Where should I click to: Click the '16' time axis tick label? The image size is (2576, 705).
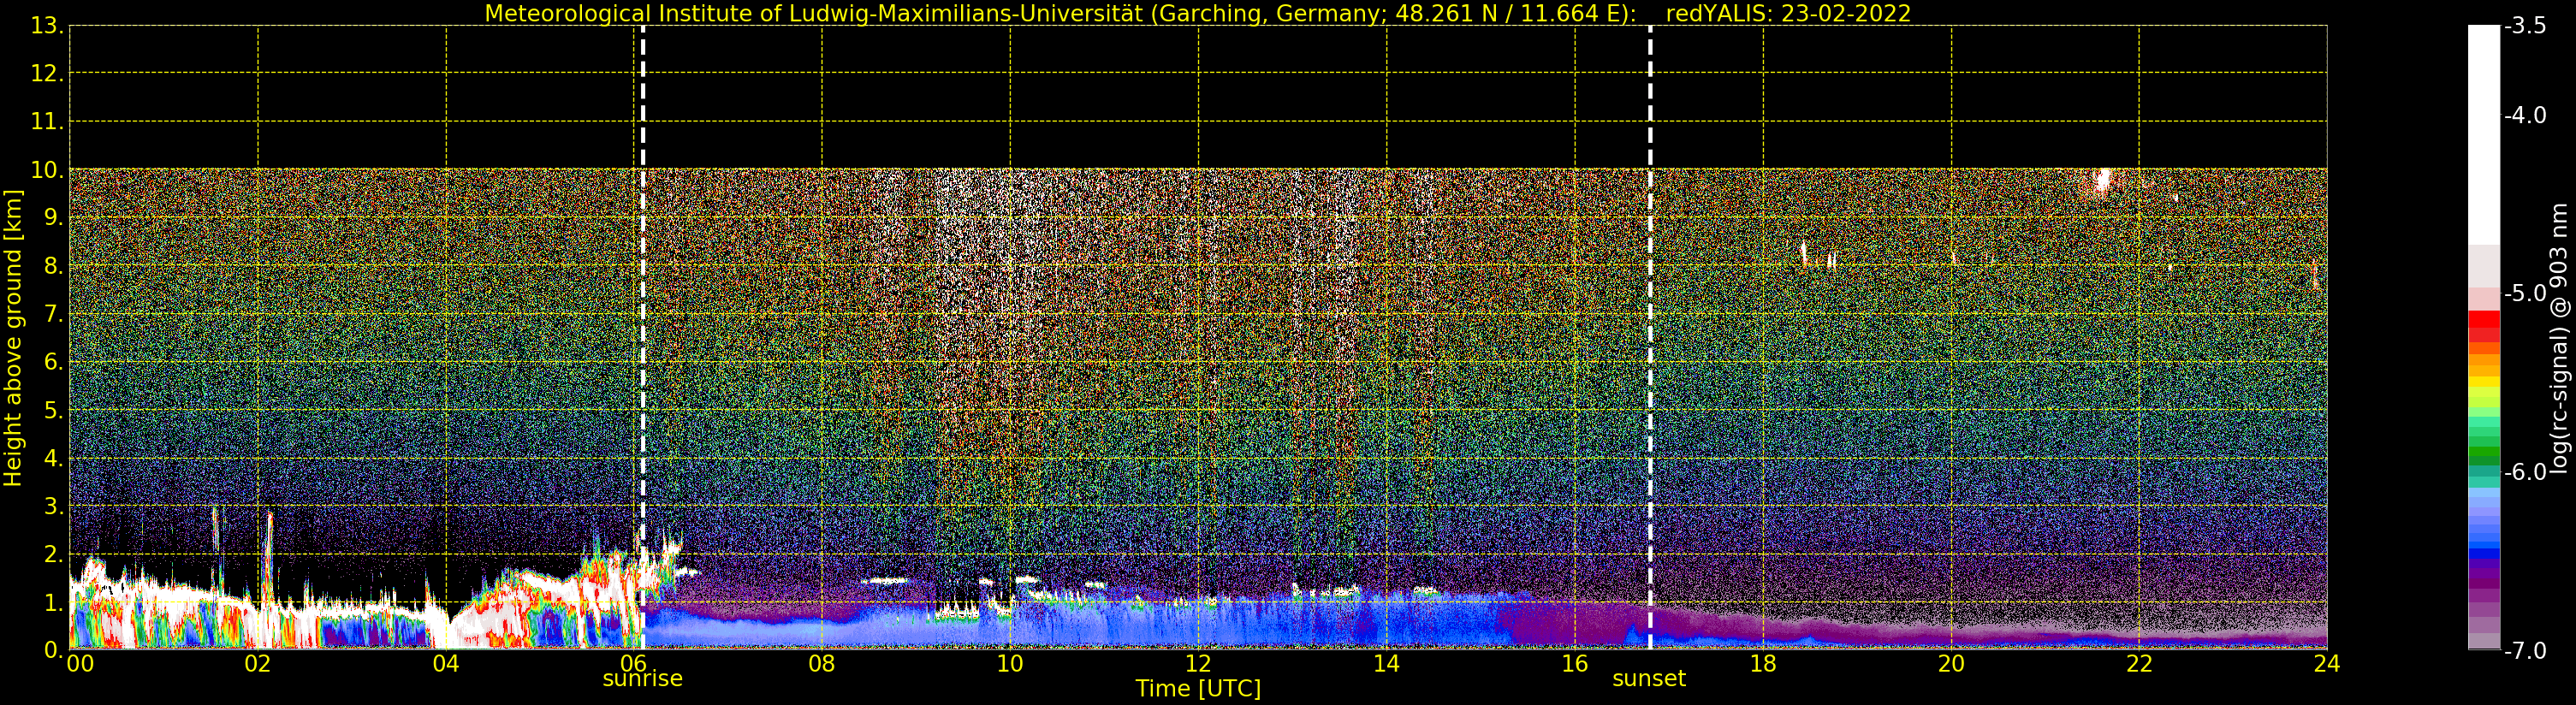[1575, 664]
